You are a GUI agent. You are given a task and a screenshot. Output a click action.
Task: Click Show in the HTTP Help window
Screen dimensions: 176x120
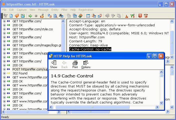click(x=54, y=65)
